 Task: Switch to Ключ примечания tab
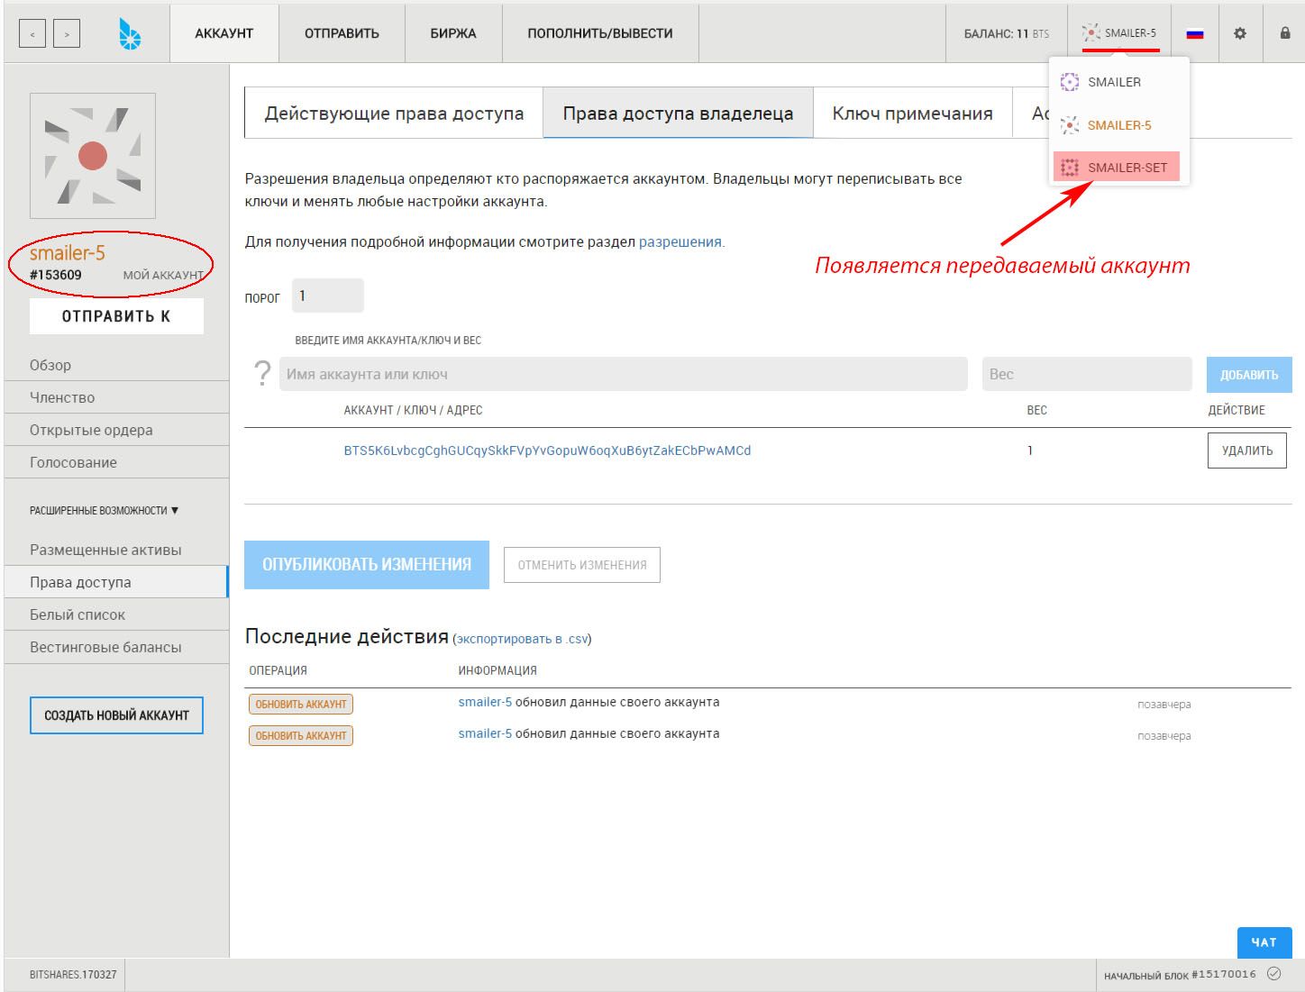tap(912, 114)
